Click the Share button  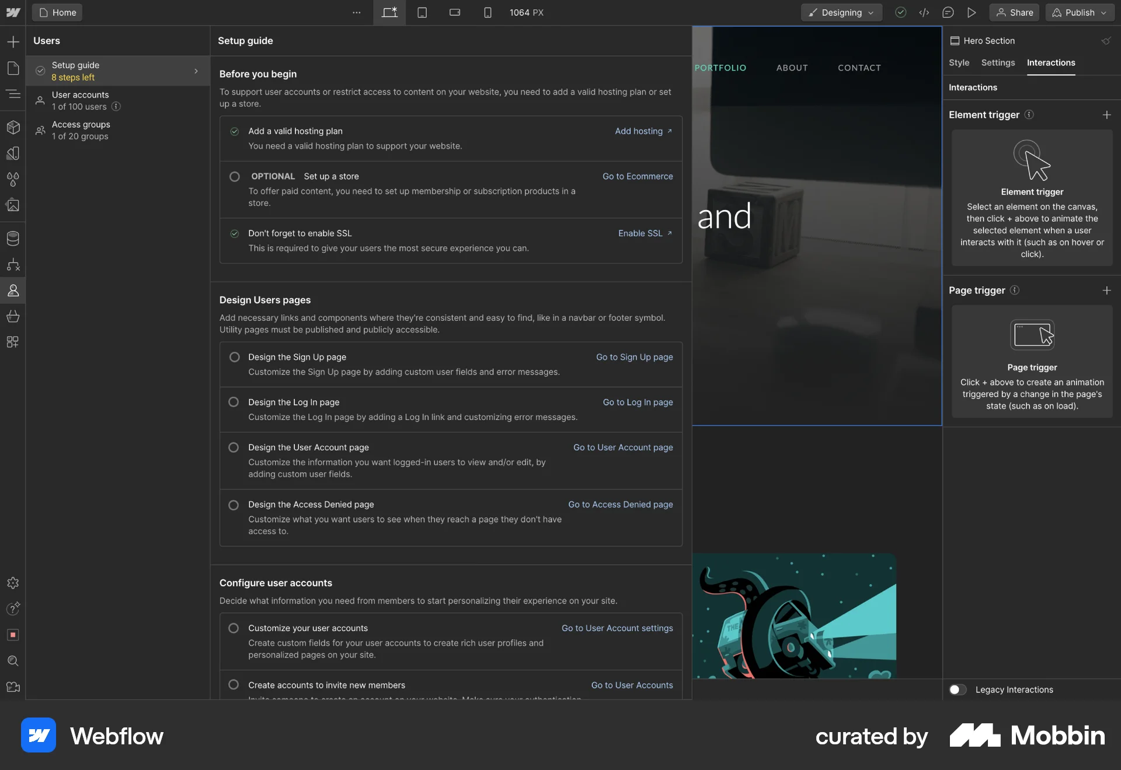coord(1014,12)
